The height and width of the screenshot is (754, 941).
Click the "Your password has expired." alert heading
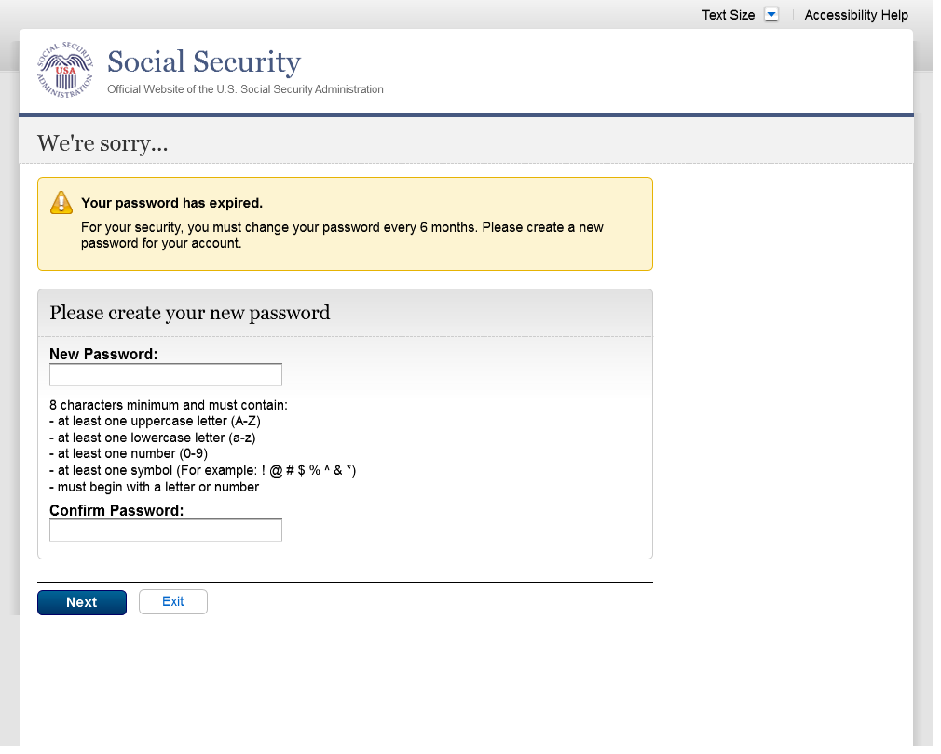172,203
